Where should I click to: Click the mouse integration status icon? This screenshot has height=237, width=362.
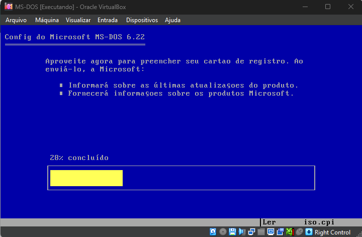pos(300,231)
